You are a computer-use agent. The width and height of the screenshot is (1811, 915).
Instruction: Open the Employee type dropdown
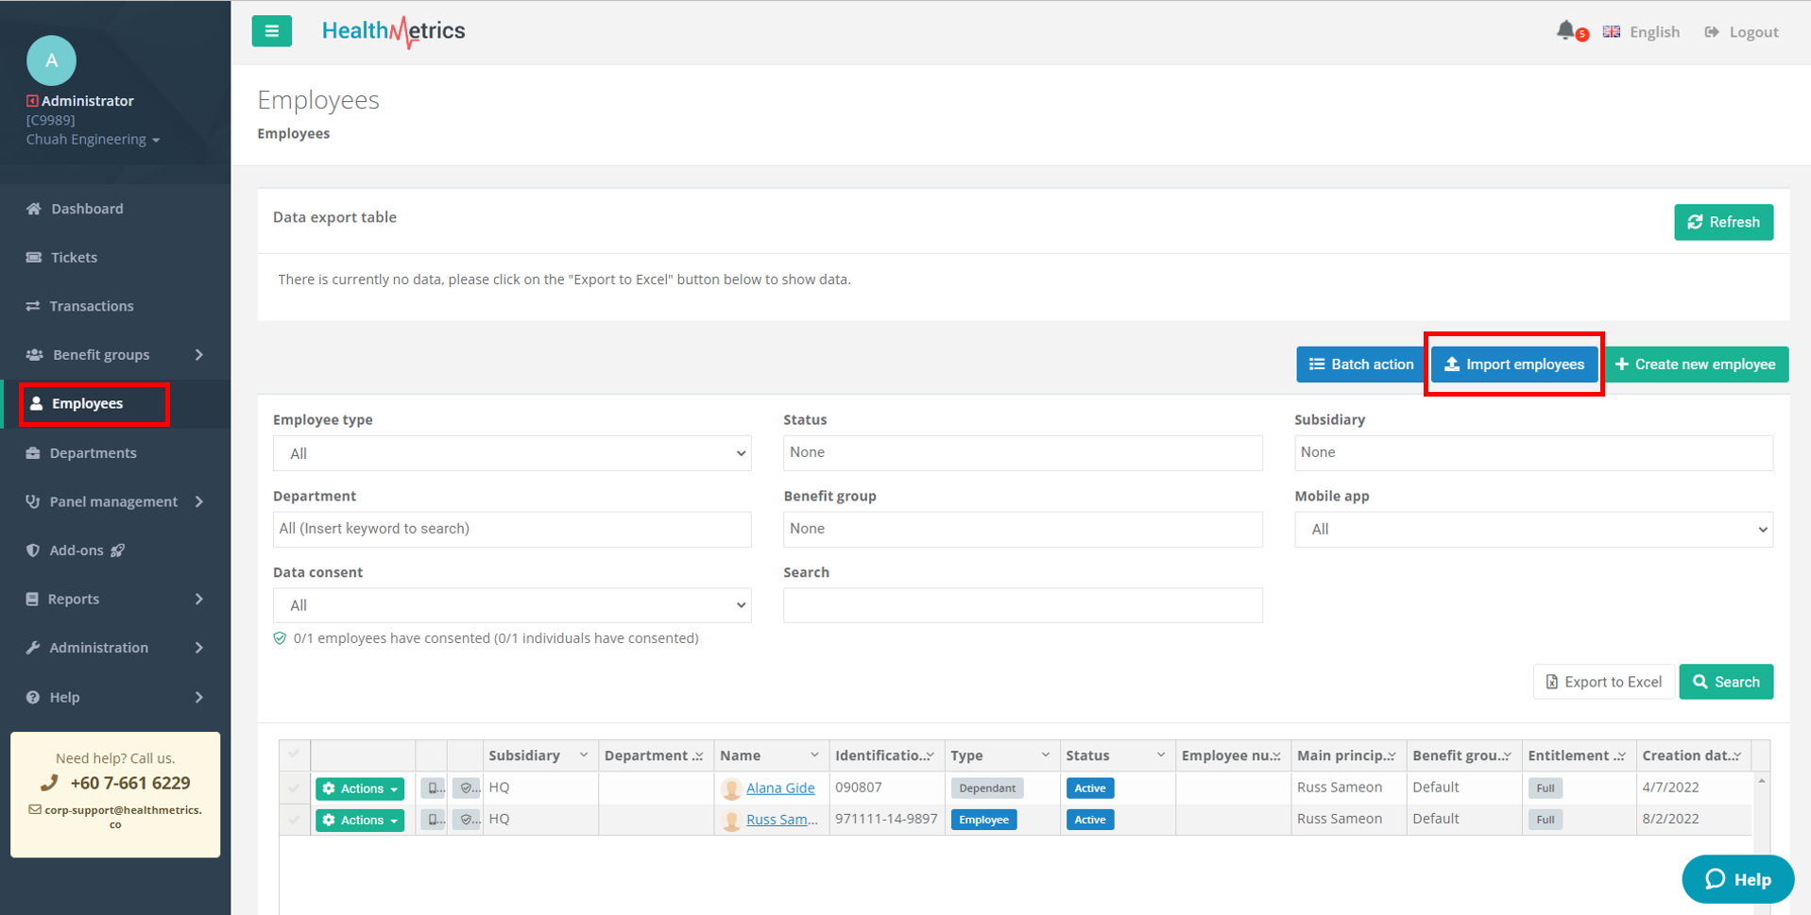click(x=512, y=453)
